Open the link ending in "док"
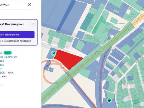Image resolution: width=144 pixels, height=108 pixels. click(2, 61)
